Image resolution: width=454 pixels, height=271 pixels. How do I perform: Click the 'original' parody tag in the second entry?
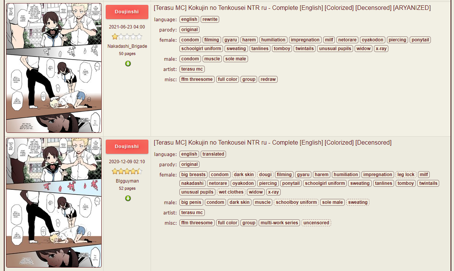[189, 164]
